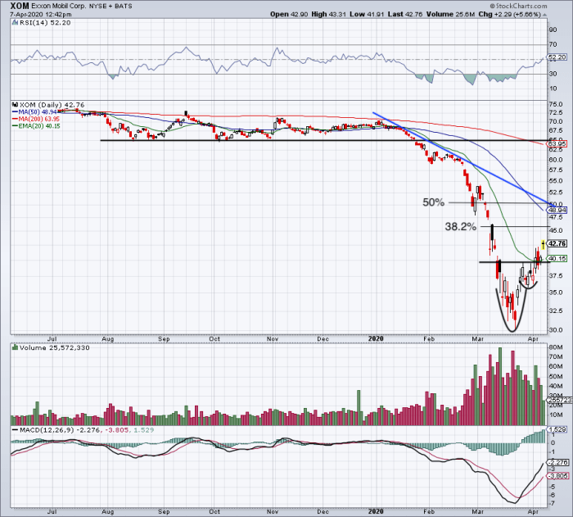Screen dimensions: 573x517
Task: Click the Mar label under price chart
Action: [x=477, y=338]
